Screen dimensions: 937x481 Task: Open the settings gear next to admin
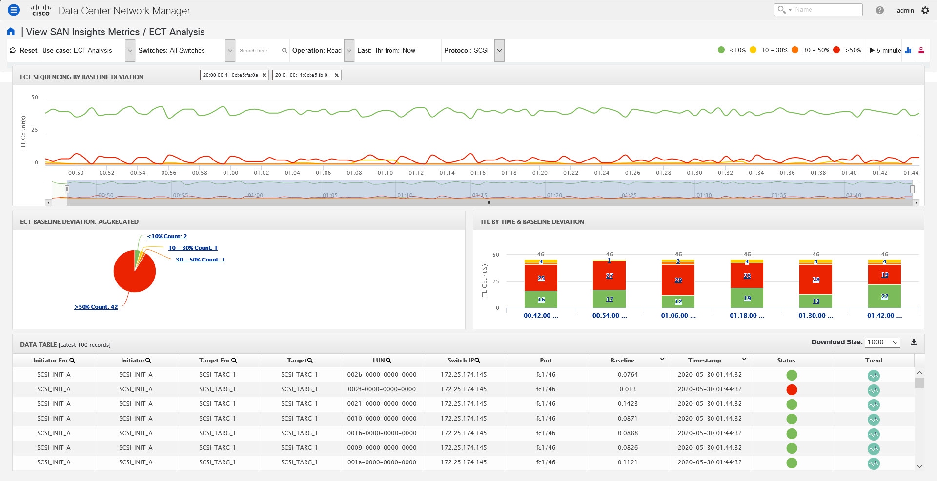coord(925,10)
